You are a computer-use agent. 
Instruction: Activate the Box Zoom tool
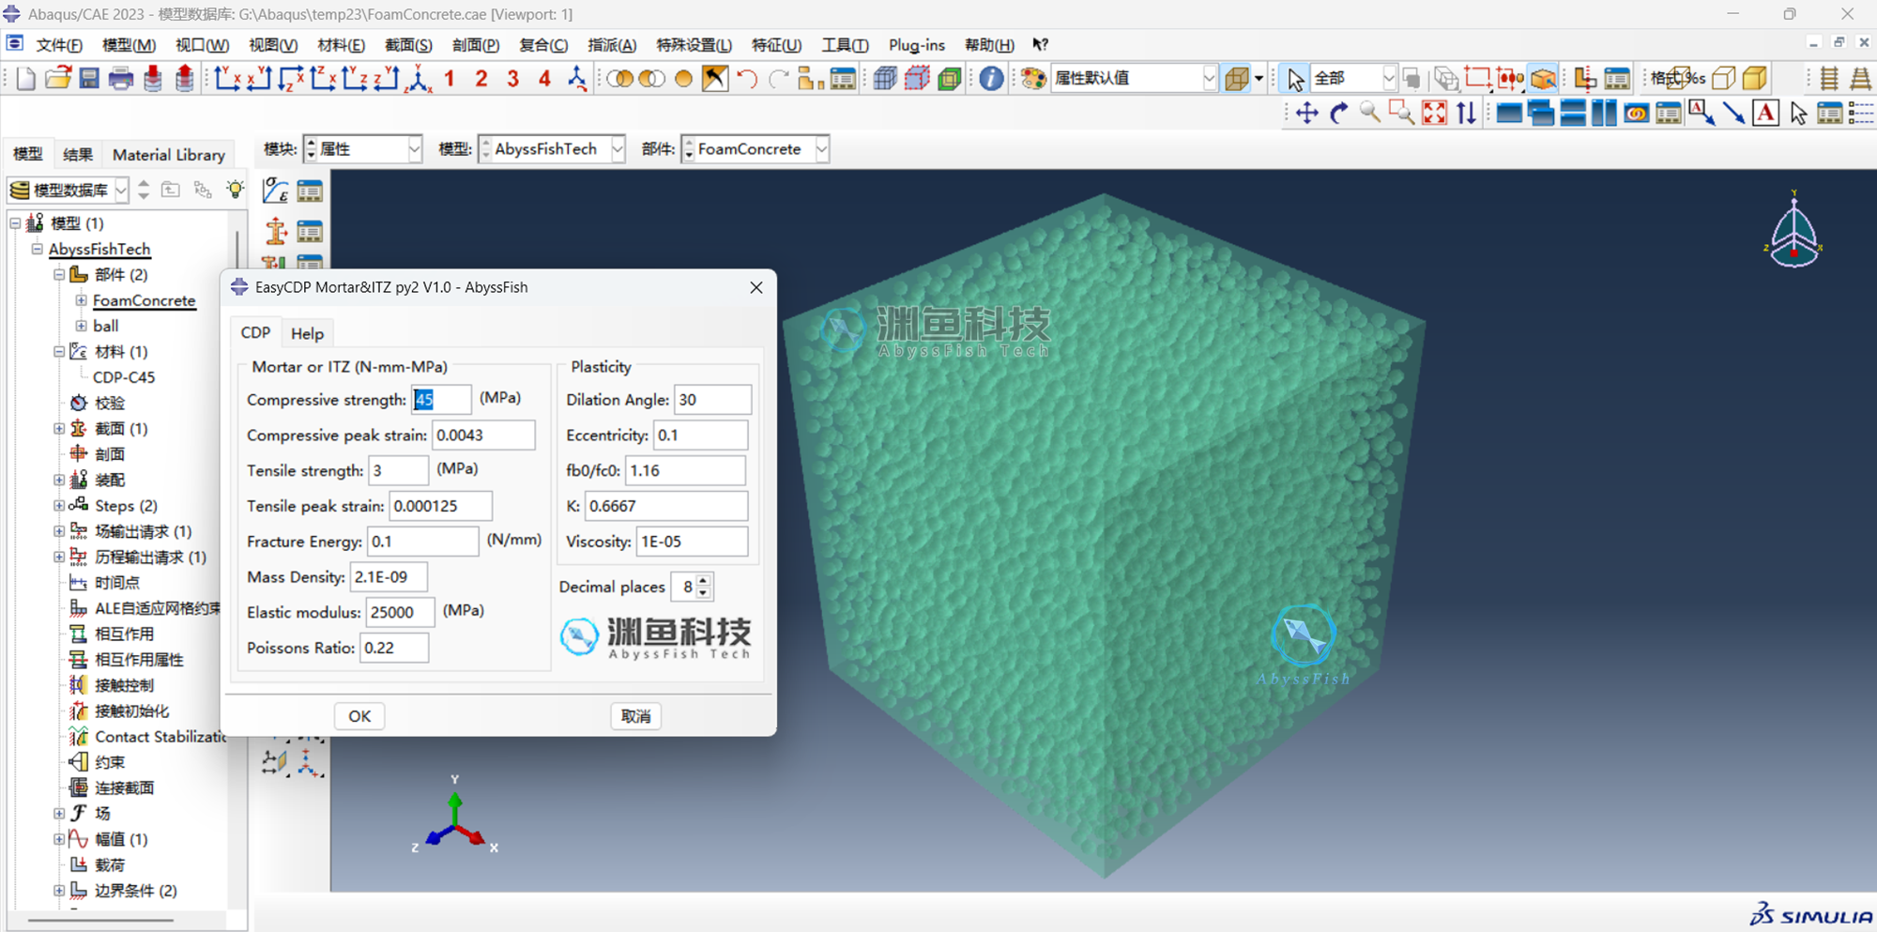[x=1402, y=114]
